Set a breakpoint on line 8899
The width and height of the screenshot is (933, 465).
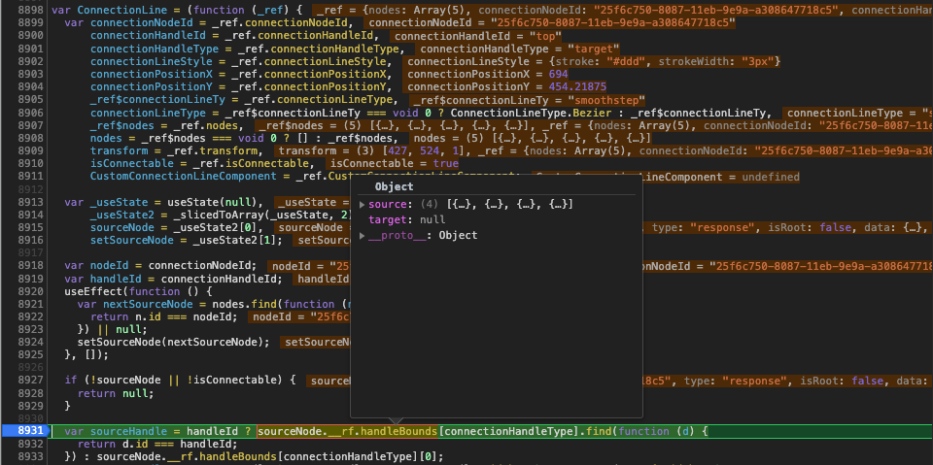click(30, 23)
